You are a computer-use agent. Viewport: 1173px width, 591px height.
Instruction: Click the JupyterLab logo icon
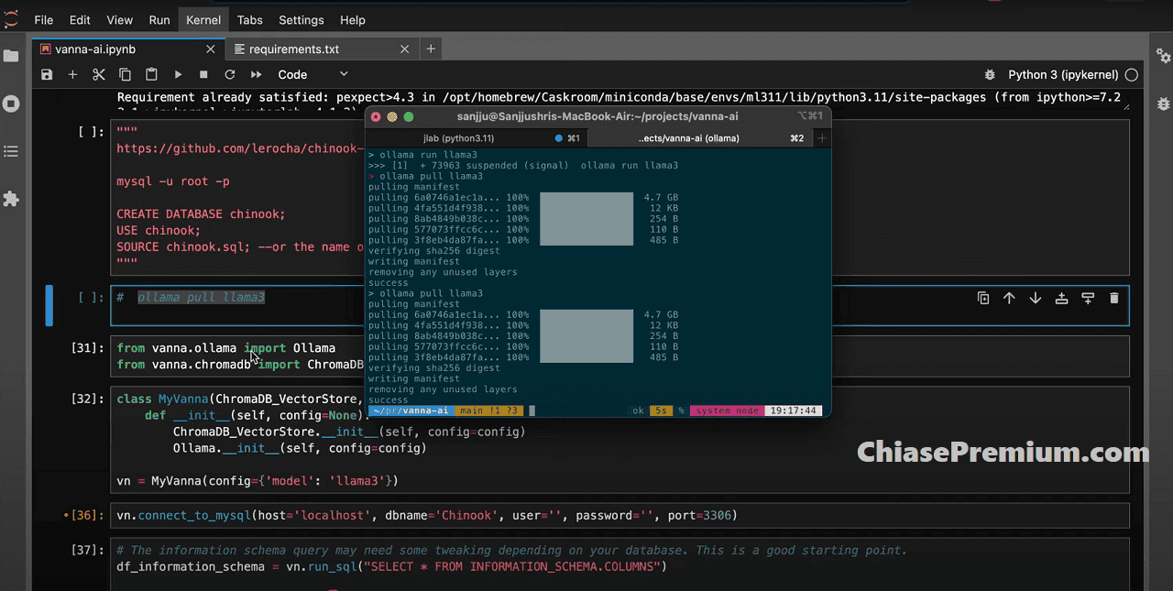[x=11, y=18]
